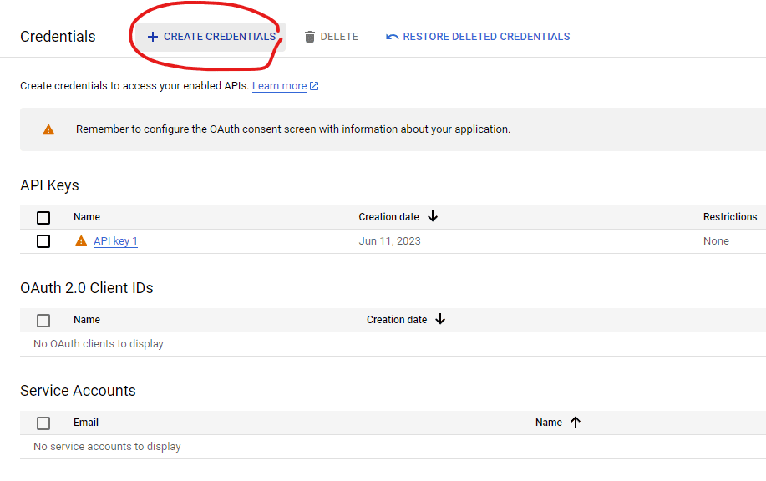Click the warning icon in the OAuth consent banner
Viewport: 766px width, 481px height.
(48, 129)
